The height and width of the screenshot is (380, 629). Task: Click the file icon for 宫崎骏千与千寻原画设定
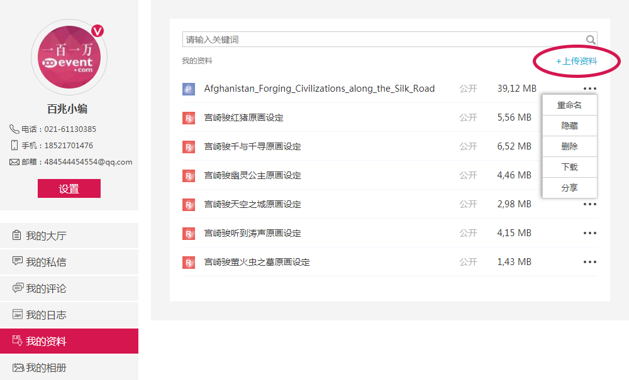[189, 146]
